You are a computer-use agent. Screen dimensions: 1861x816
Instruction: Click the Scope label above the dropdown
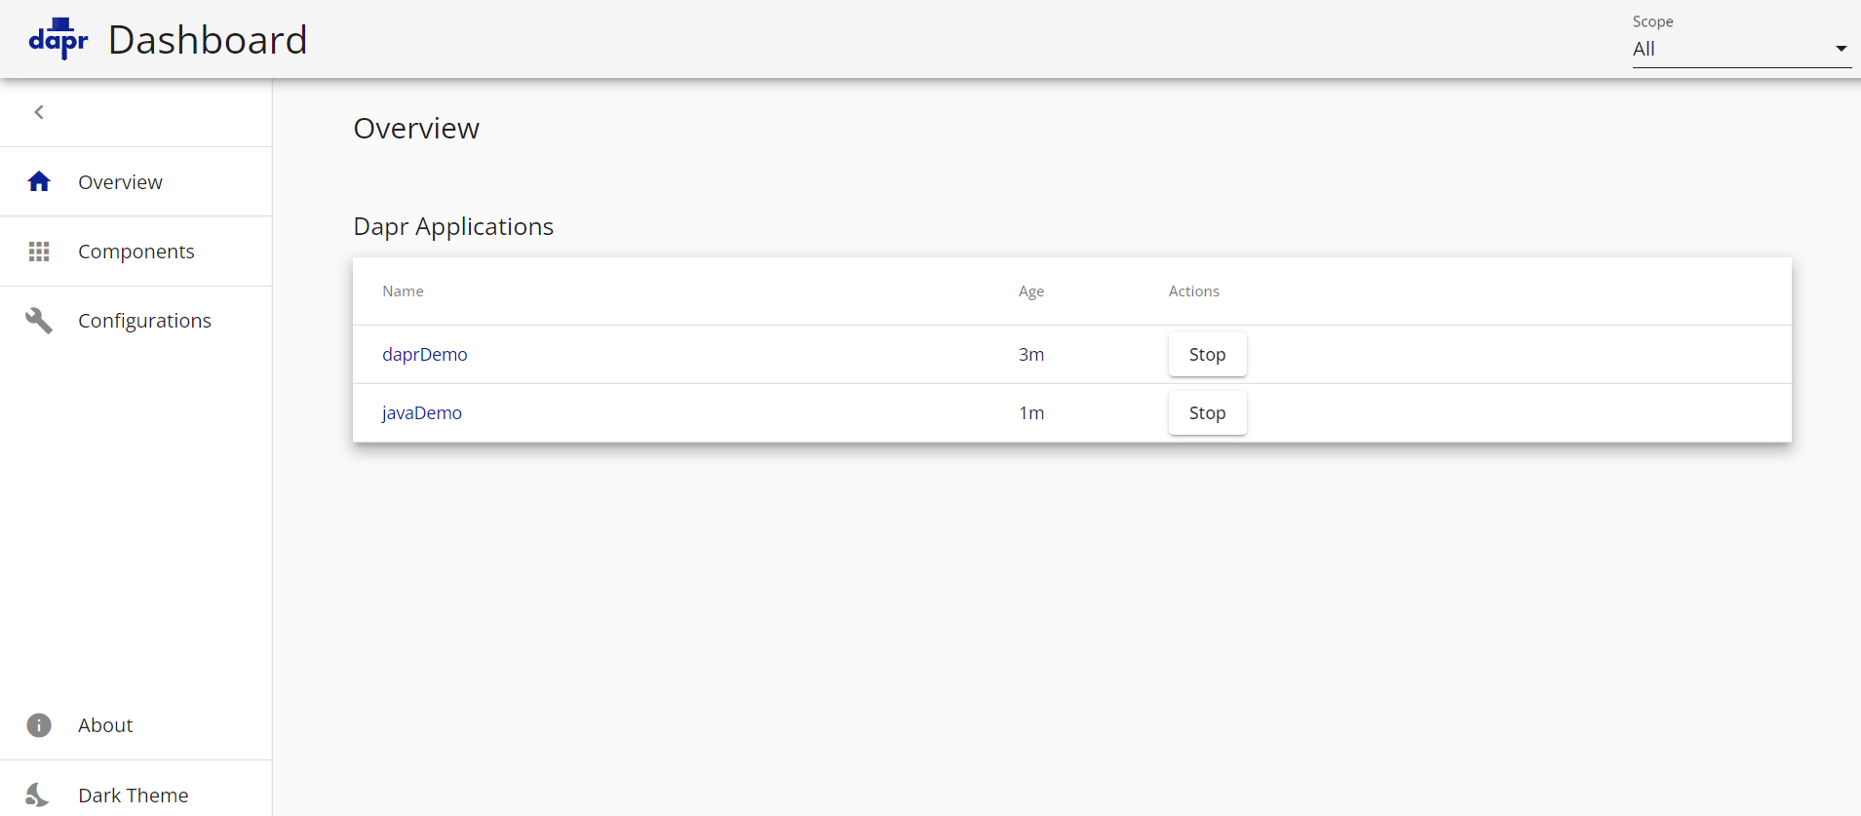(x=1652, y=21)
